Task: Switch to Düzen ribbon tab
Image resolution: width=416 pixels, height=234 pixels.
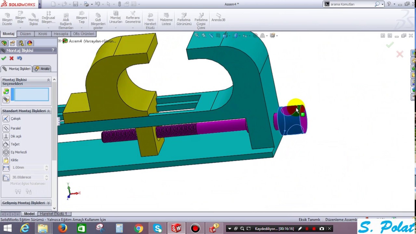Action: (x=25, y=34)
